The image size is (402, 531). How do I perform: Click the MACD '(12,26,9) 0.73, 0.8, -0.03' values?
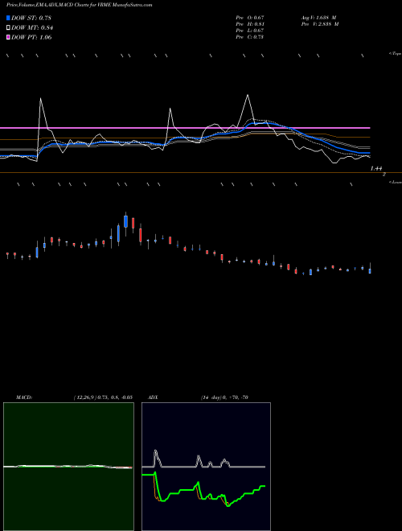(x=103, y=397)
